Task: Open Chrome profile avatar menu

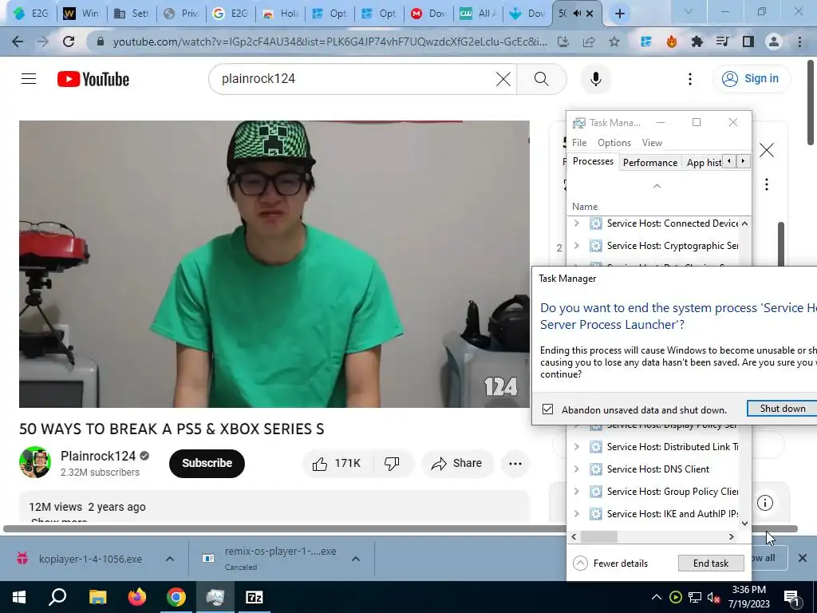Action: coord(774,42)
